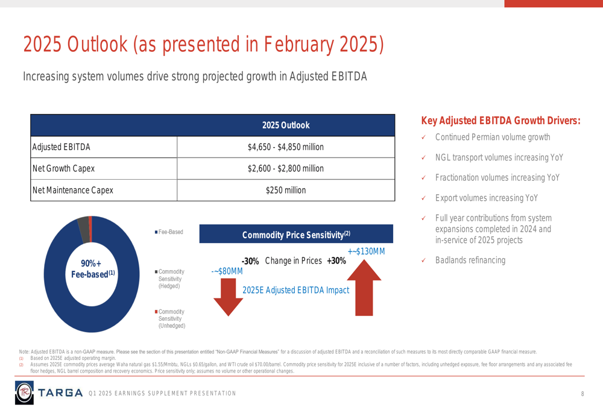Click the red Commodity Sensitivity (Unhedged) legend swatch
The height and width of the screenshot is (413, 603).
pyautogui.click(x=156, y=312)
